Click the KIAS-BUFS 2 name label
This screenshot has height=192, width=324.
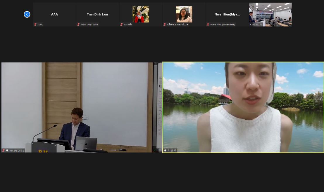pyautogui.click(x=17, y=150)
